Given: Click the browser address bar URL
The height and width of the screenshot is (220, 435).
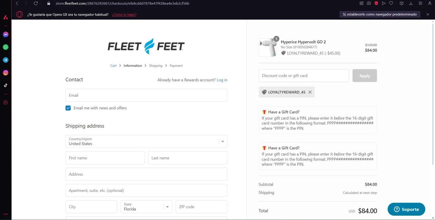Looking at the screenshot, I should pos(122,3).
